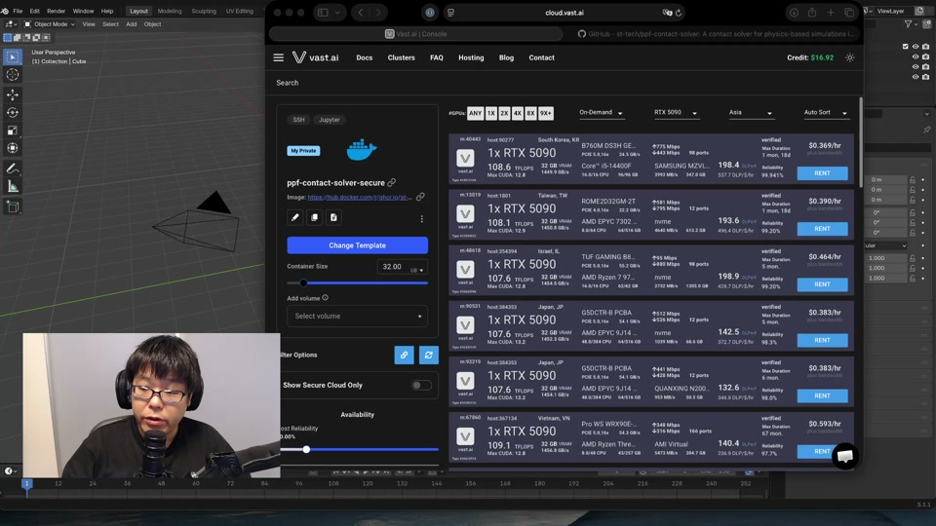Pick the Blender Add Cube tool
Screen dimensions: 936x526
pos(13,207)
